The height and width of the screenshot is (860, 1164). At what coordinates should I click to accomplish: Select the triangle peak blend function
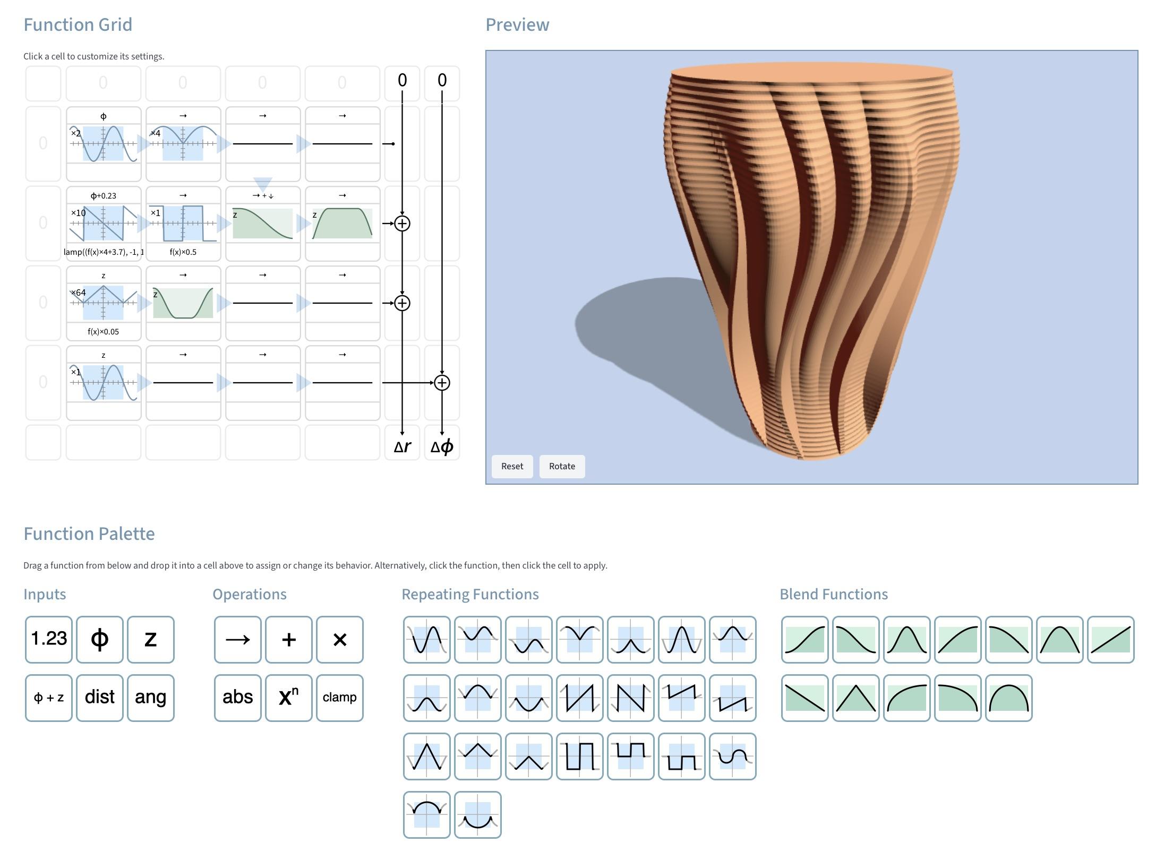(855, 698)
